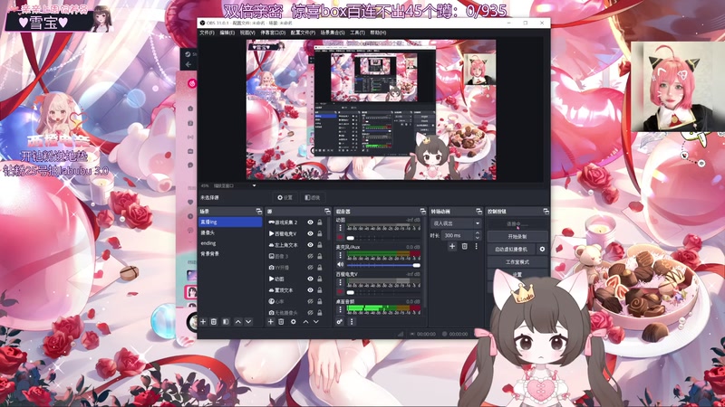Click the 连接中 streaming button

(x=517, y=223)
